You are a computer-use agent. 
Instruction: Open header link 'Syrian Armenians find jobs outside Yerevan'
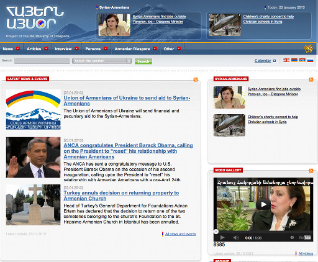pyautogui.click(x=159, y=19)
